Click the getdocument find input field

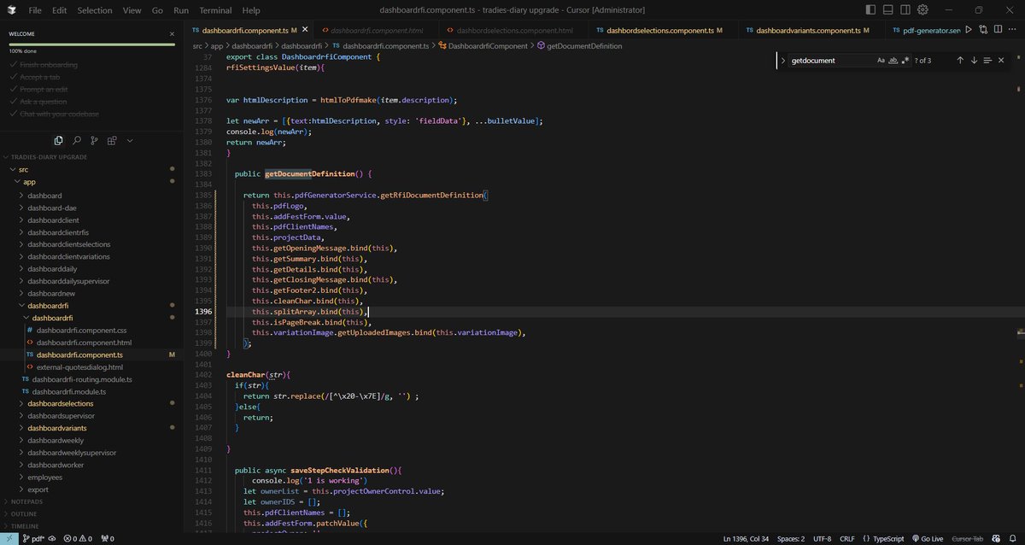point(831,61)
